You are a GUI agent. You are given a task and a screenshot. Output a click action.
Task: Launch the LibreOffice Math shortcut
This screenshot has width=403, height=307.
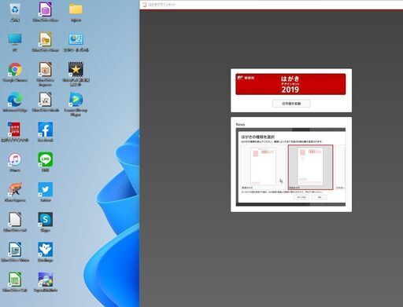click(45, 100)
